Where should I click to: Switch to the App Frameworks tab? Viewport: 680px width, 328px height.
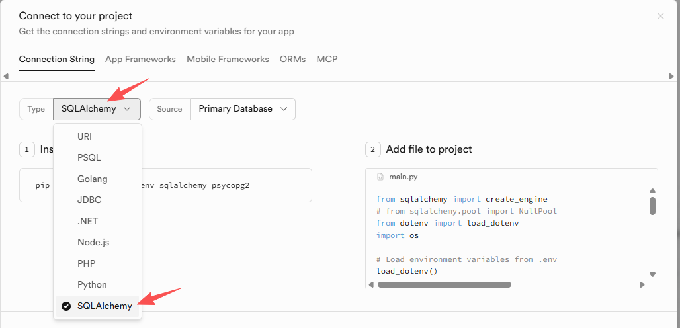click(x=140, y=59)
